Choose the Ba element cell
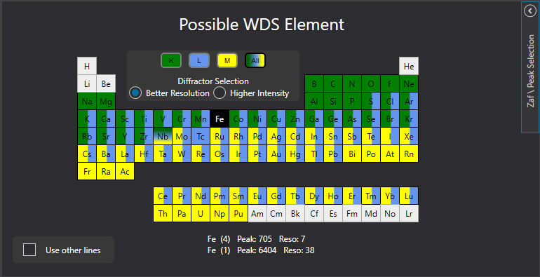 tap(106, 154)
